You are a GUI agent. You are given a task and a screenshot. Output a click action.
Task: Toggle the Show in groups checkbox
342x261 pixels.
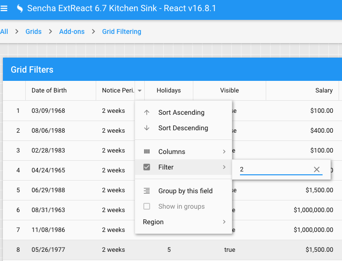tap(147, 206)
